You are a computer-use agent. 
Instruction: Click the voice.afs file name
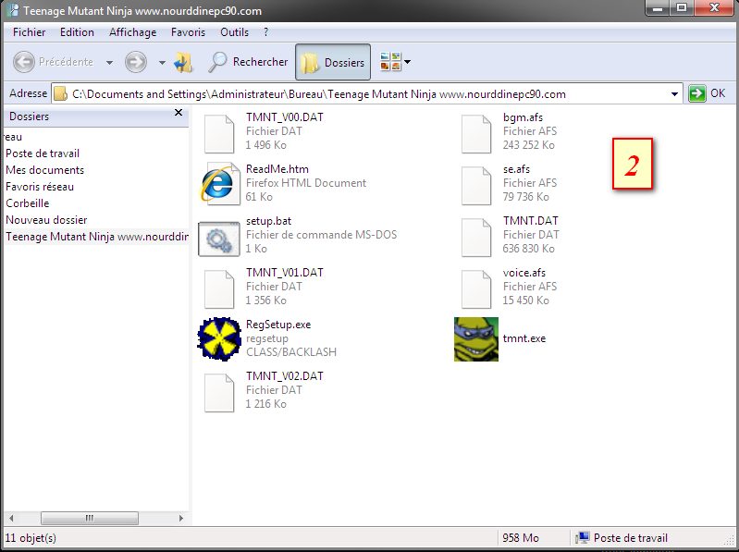click(524, 273)
